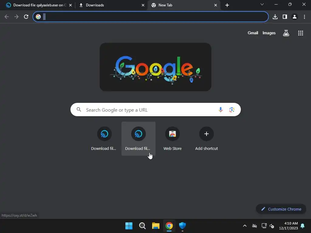This screenshot has width=311, height=233.
Task: Click the browser back arrow
Action: 7,17
